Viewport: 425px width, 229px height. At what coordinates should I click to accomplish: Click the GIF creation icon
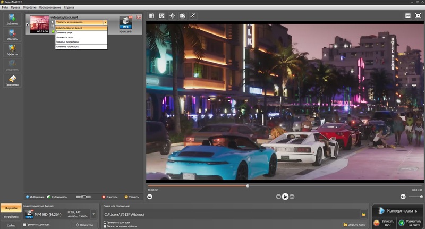[407, 16]
